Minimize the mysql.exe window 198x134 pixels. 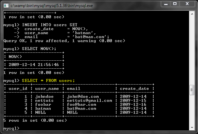(166, 4)
